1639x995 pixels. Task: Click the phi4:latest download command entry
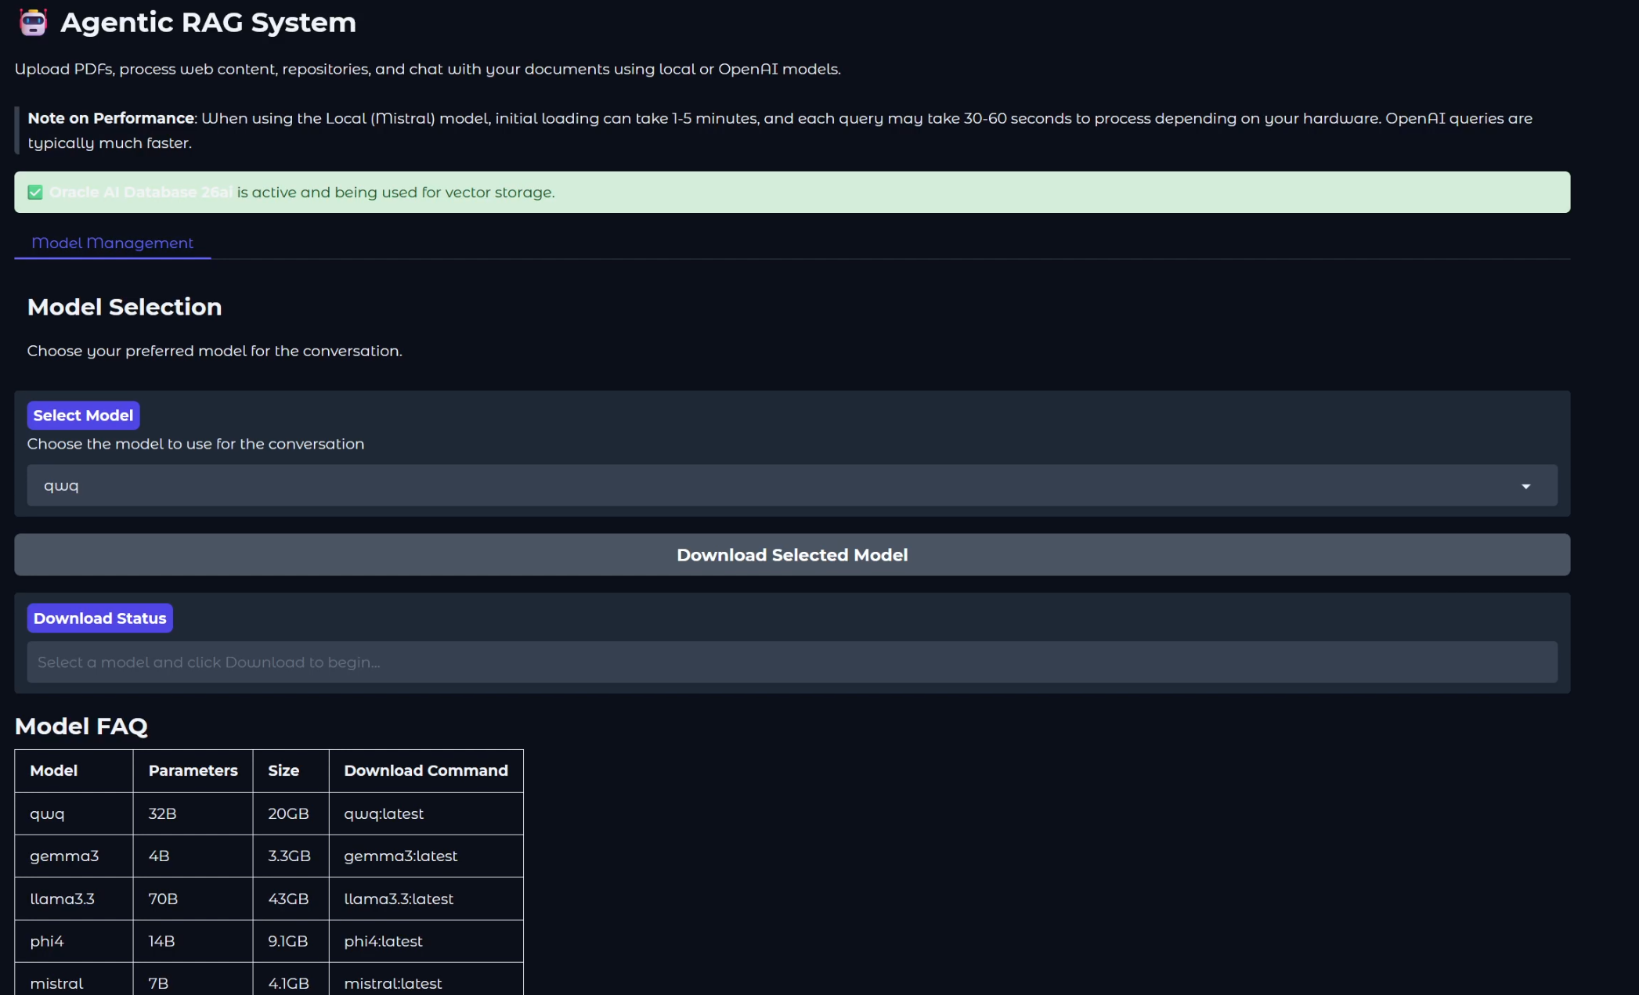point(383,941)
